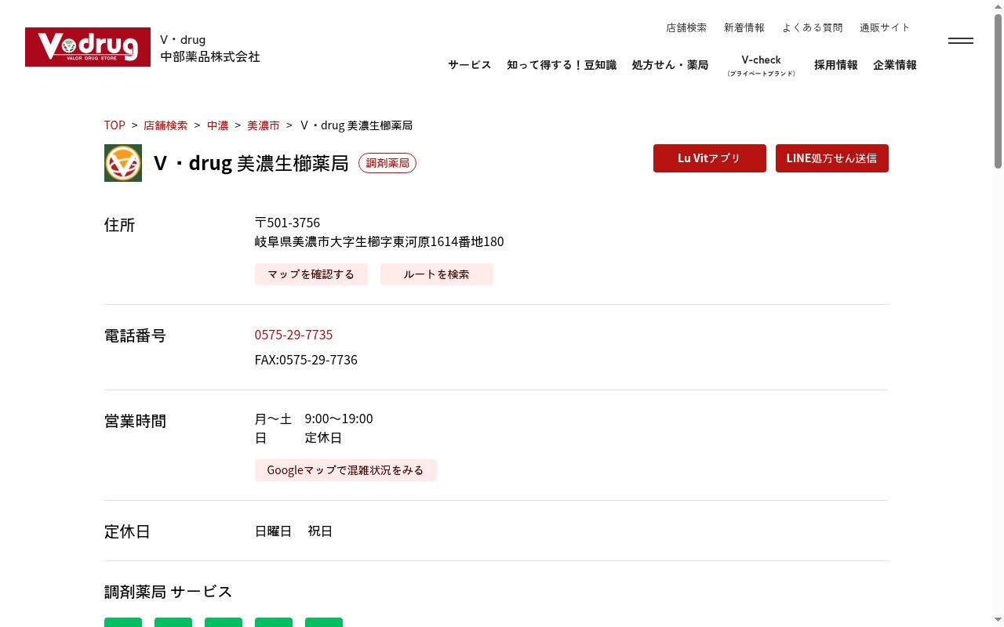Click the V・drug 美濃生櫛薬局 page title

pos(251,163)
